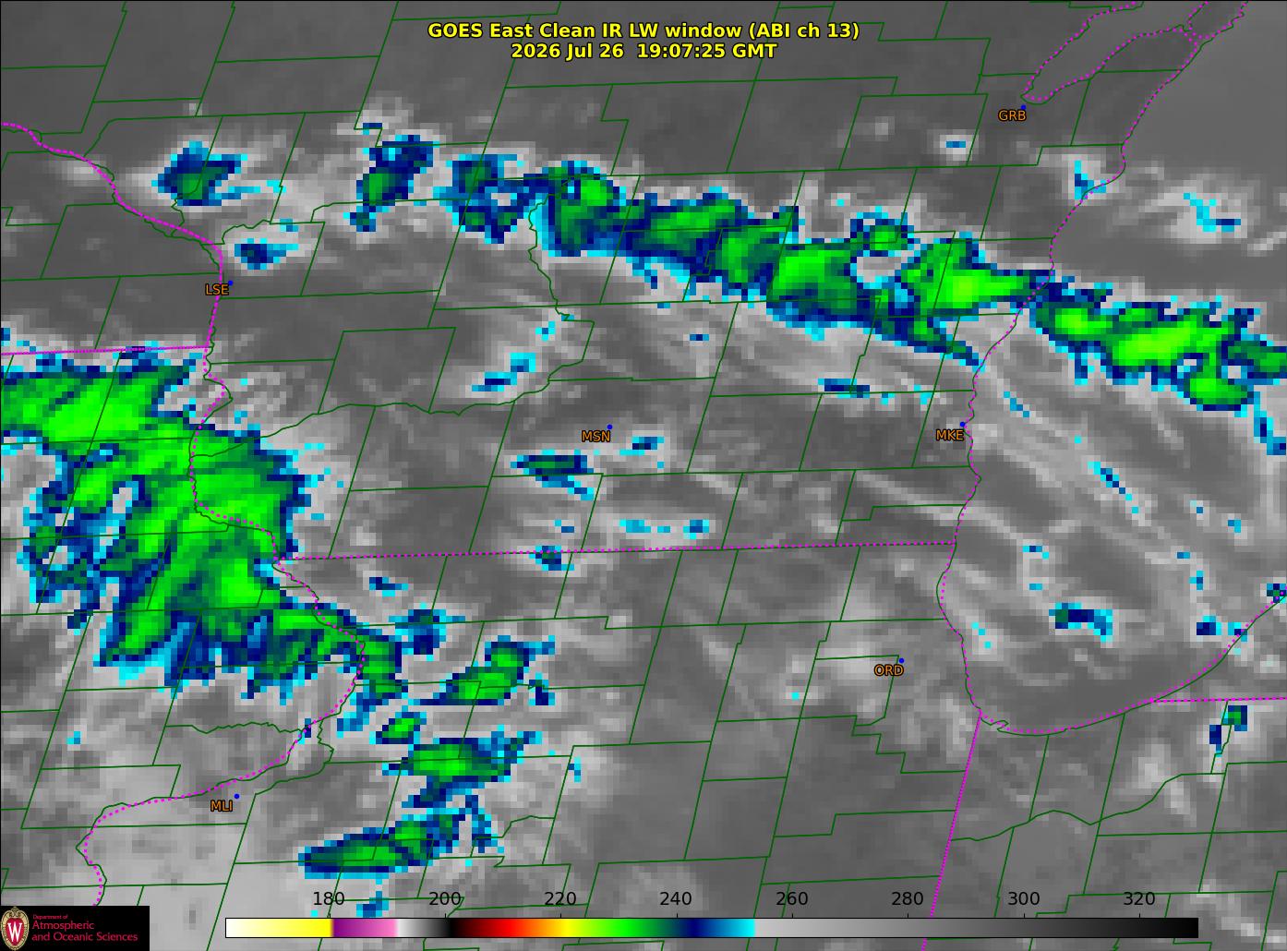
Task: Click the University of Wisconsin crest logo
Action: (x=15, y=928)
